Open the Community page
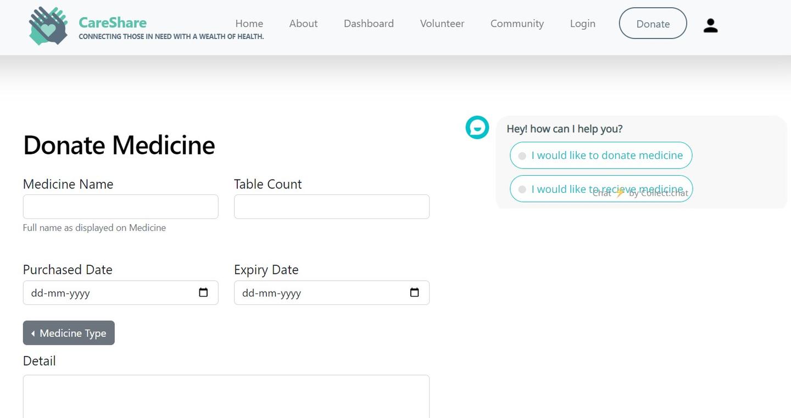791x418 pixels. (517, 24)
